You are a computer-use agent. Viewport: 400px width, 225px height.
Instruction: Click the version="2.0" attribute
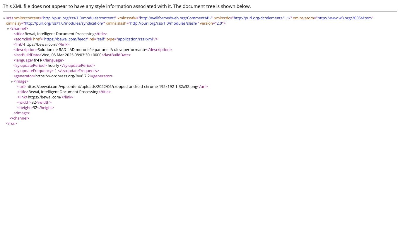[211, 23]
